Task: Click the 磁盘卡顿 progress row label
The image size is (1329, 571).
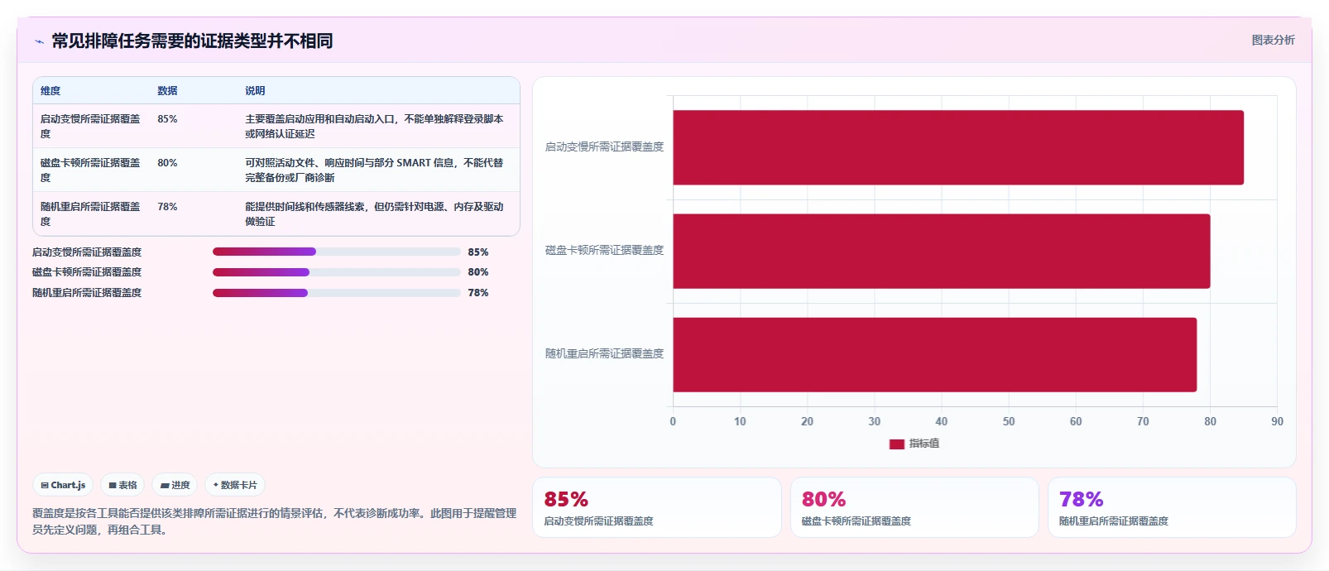Action: coord(87,272)
